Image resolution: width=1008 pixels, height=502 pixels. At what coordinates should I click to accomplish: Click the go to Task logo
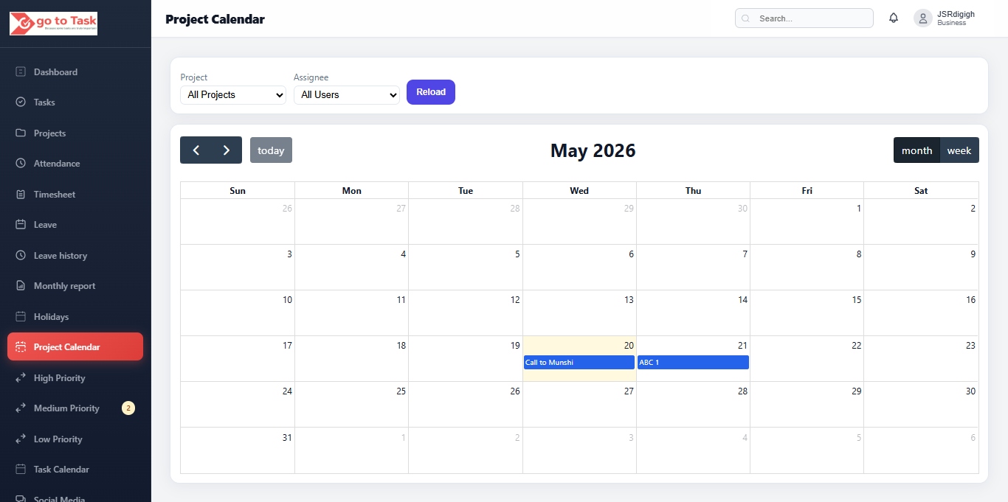coord(53,24)
